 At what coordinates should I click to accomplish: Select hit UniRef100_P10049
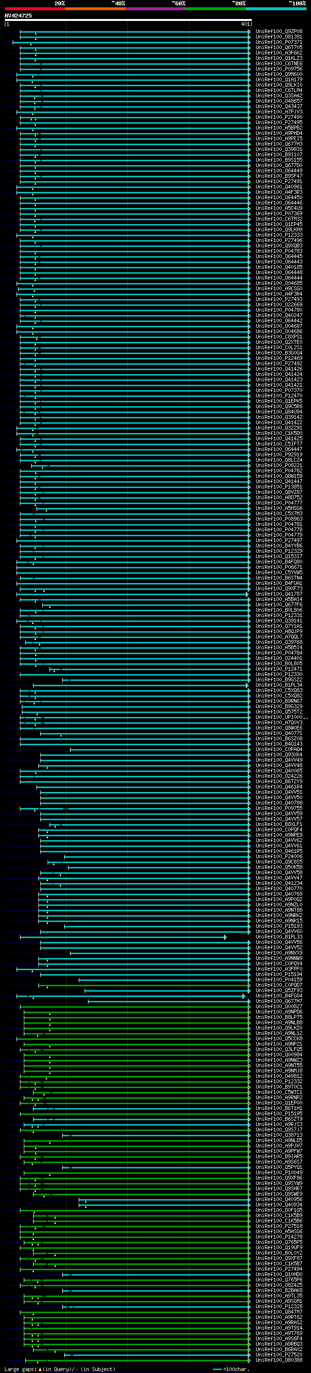tap(279, 1172)
